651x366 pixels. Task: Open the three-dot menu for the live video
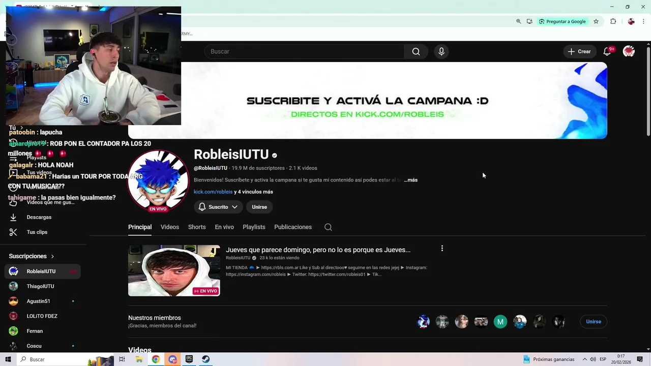(442, 249)
